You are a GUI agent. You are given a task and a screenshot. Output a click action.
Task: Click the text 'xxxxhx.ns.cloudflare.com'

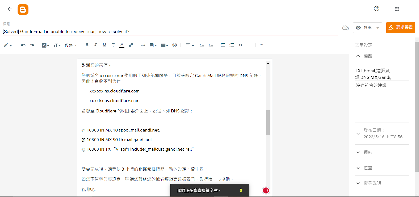(114, 101)
